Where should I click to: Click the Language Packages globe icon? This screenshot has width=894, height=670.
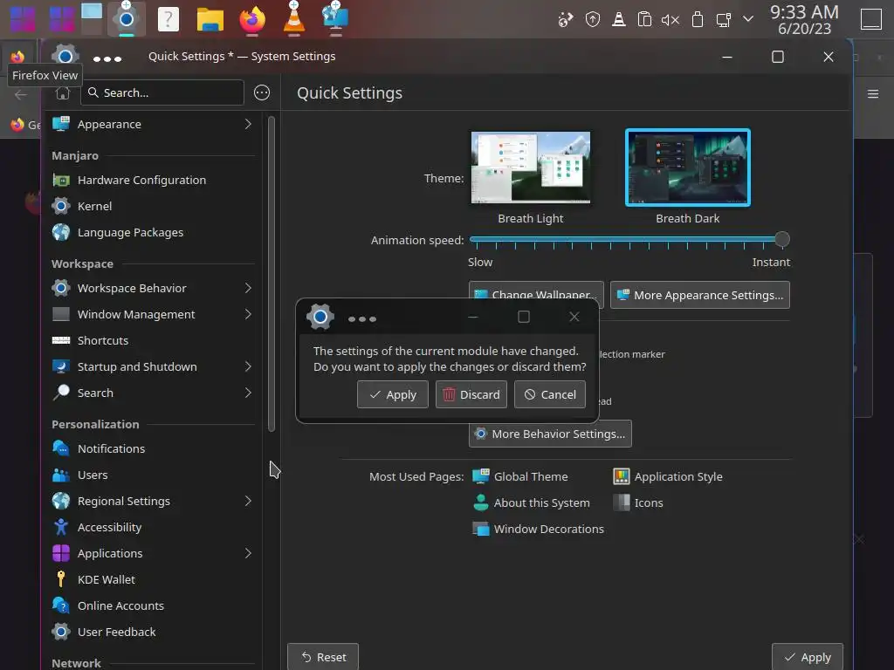pos(61,232)
